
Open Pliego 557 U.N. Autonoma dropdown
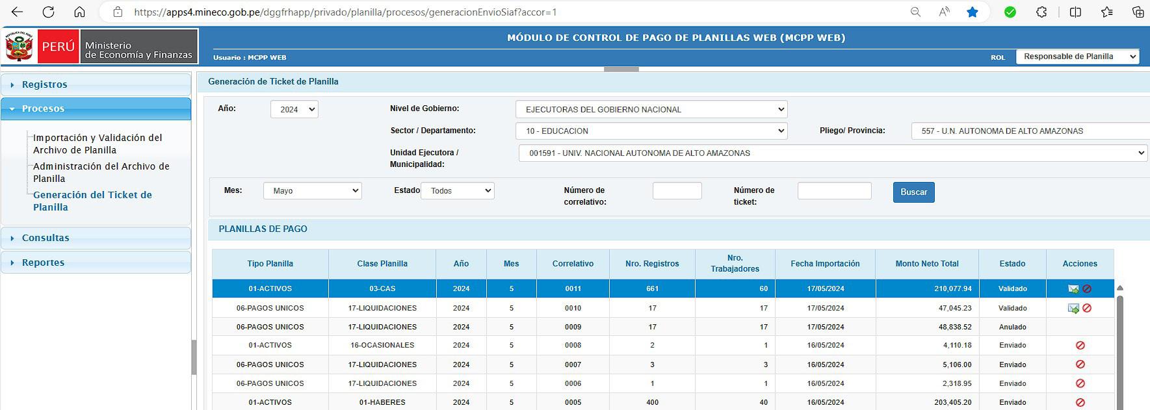(x=1030, y=131)
